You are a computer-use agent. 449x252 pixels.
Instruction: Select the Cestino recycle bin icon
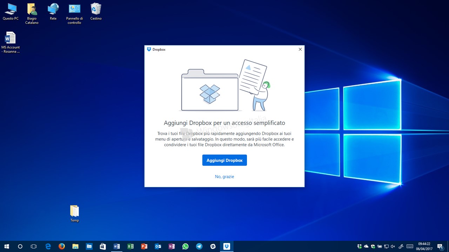[96, 12]
